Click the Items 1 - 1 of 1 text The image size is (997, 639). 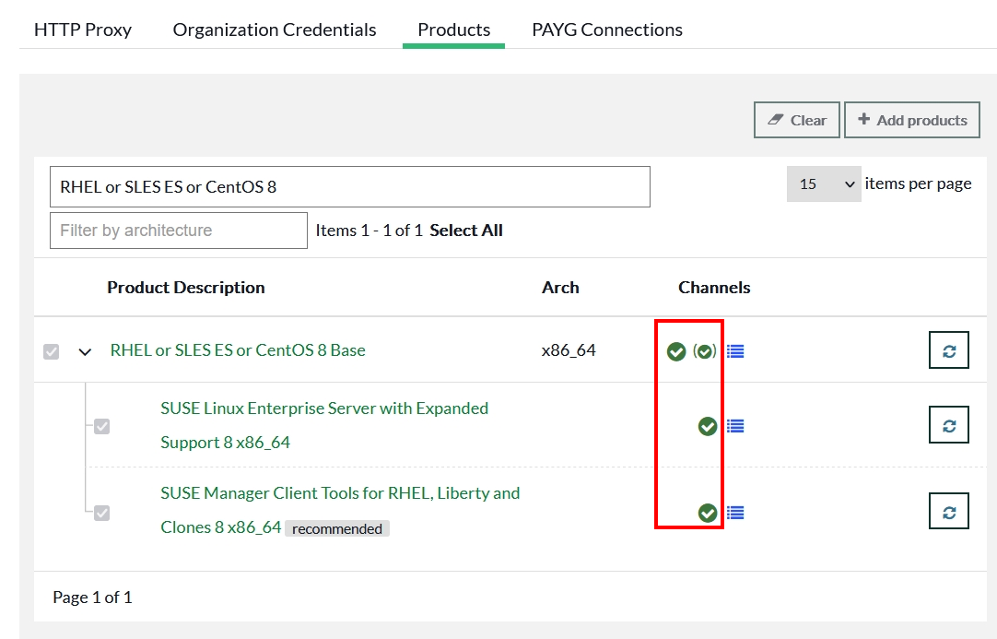pos(369,231)
